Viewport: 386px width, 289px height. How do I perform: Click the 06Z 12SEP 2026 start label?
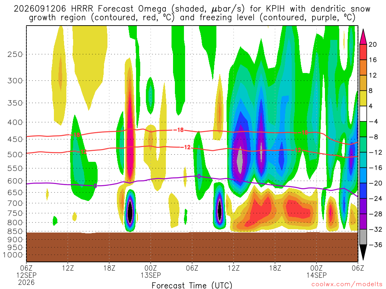26,275
